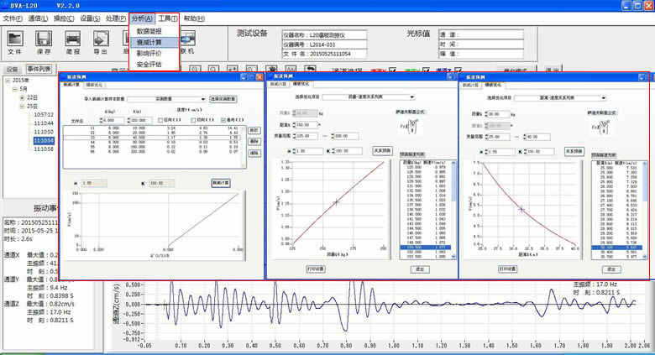655x355 pixels.
Task: Click the range upper value 200.00 field
Action: click(347, 136)
